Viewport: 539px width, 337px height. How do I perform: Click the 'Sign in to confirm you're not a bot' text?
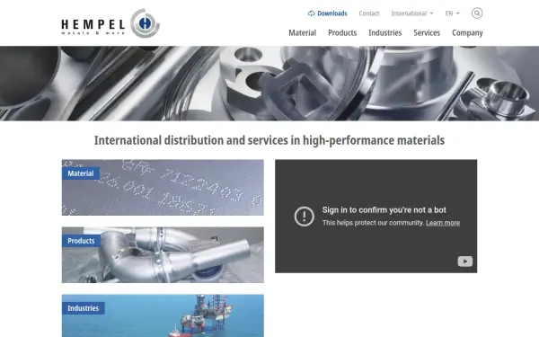point(384,209)
